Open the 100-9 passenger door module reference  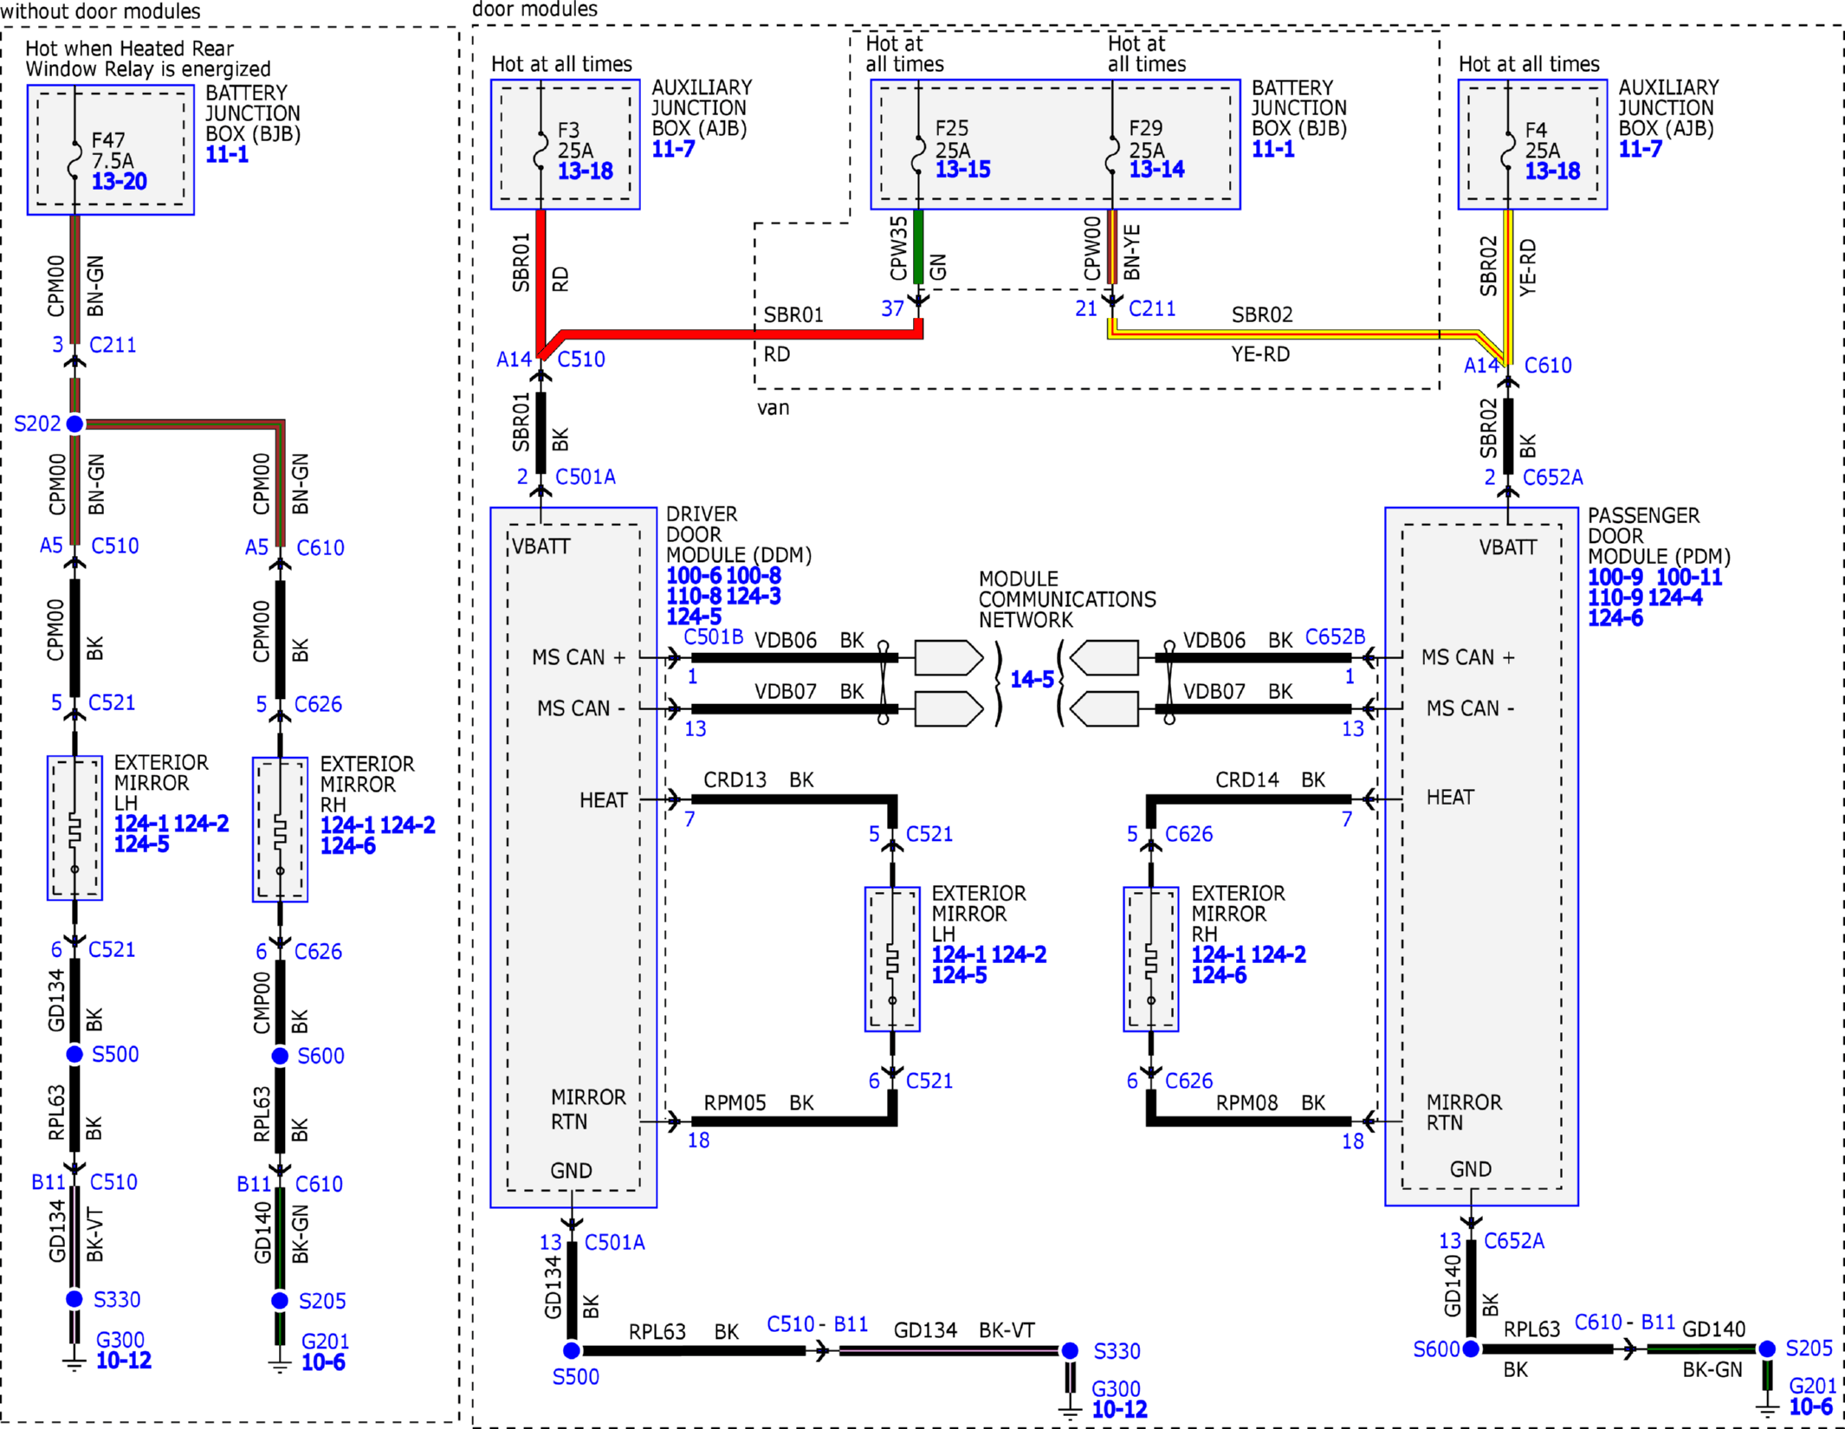[1615, 578]
